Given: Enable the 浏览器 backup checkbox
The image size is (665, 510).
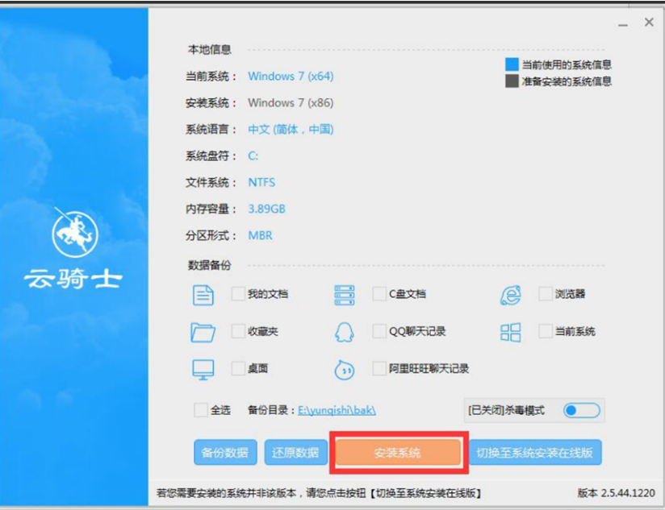Looking at the screenshot, I should click(546, 294).
